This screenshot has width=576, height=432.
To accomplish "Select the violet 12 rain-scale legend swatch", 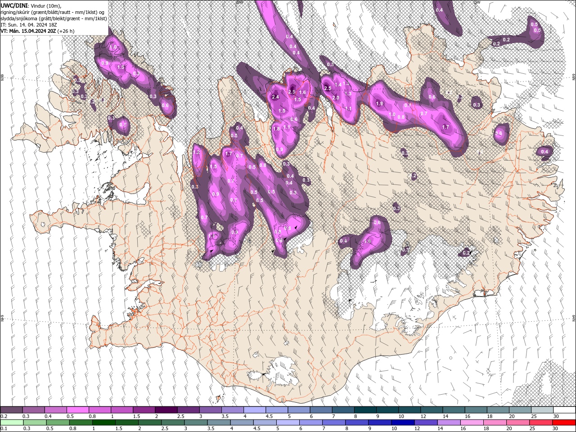I will [425, 423].
